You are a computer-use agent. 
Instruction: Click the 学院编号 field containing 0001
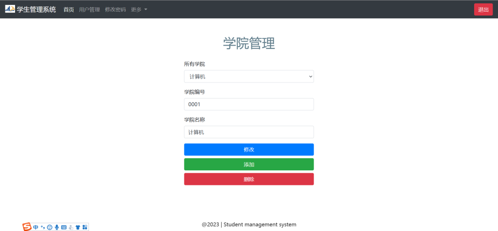(249, 104)
